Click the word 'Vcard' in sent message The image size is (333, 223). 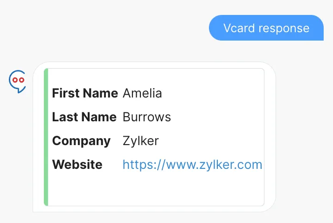239,28
